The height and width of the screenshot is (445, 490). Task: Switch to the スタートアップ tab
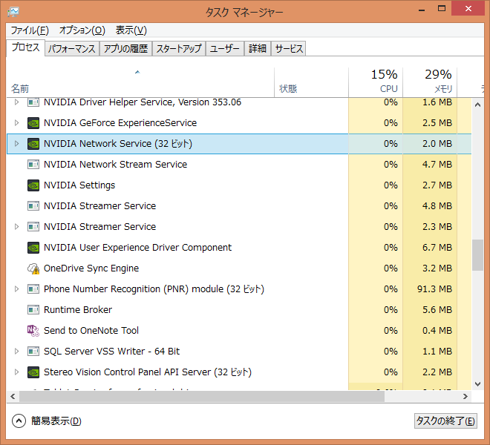pos(179,49)
